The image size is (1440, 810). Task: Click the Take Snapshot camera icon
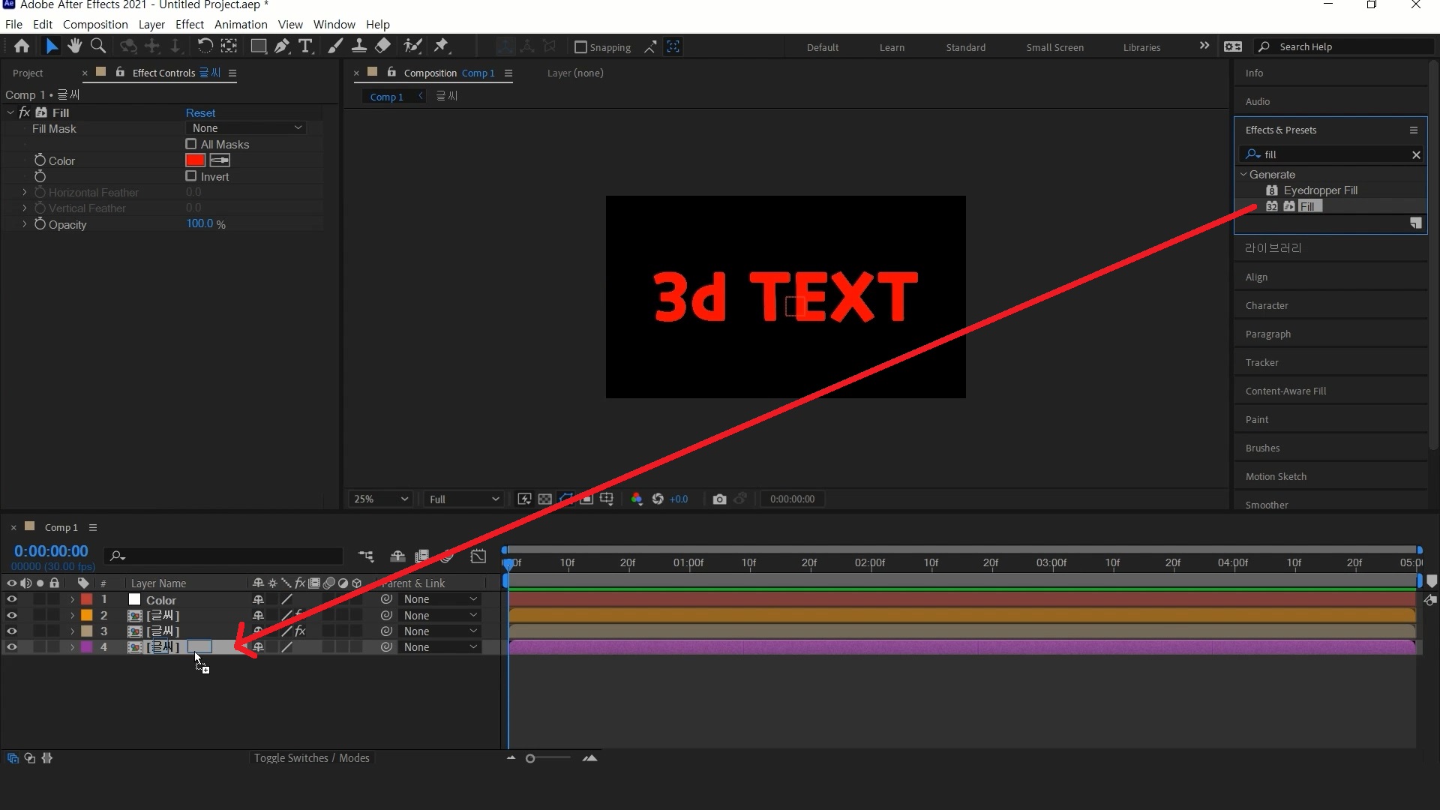[x=719, y=499]
